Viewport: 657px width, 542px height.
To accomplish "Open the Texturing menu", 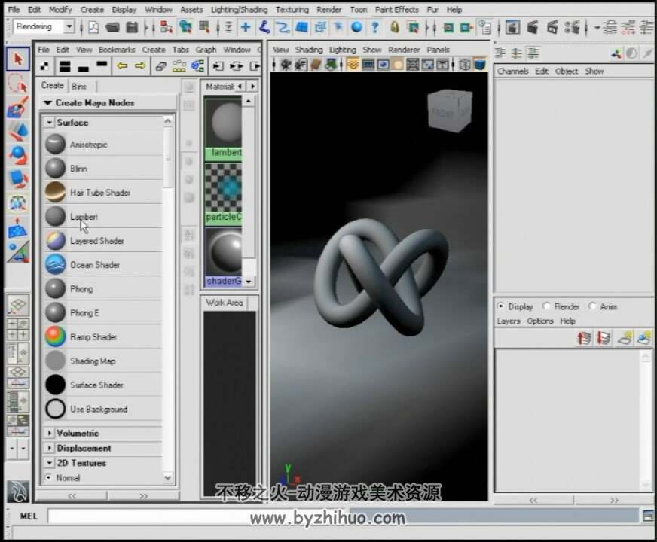I will click(292, 9).
